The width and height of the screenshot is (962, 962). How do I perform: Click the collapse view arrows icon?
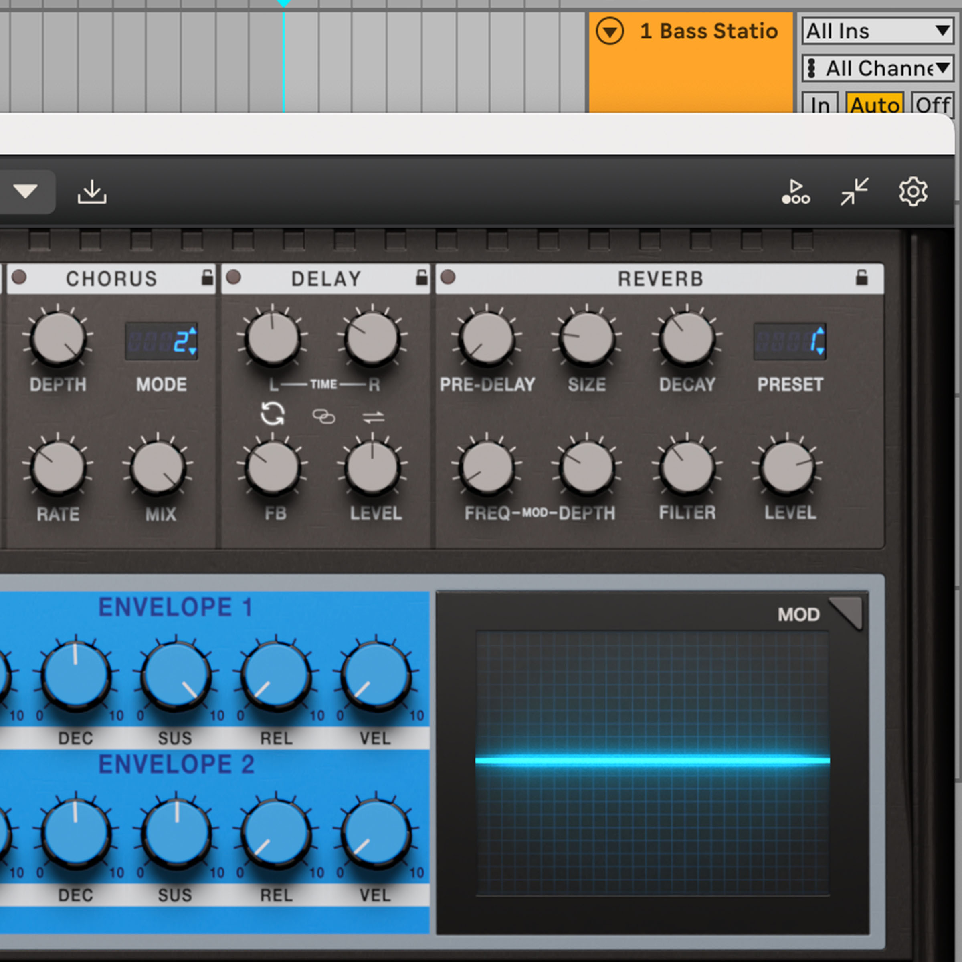click(854, 192)
